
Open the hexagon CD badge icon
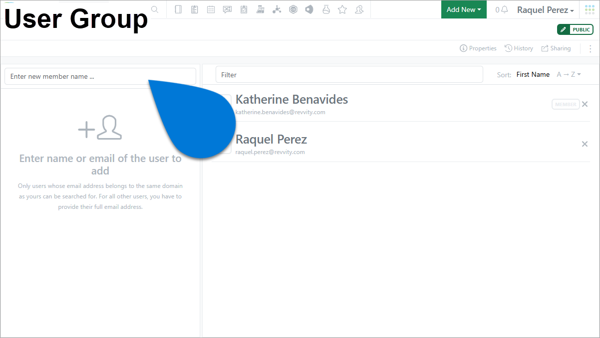(x=293, y=9)
